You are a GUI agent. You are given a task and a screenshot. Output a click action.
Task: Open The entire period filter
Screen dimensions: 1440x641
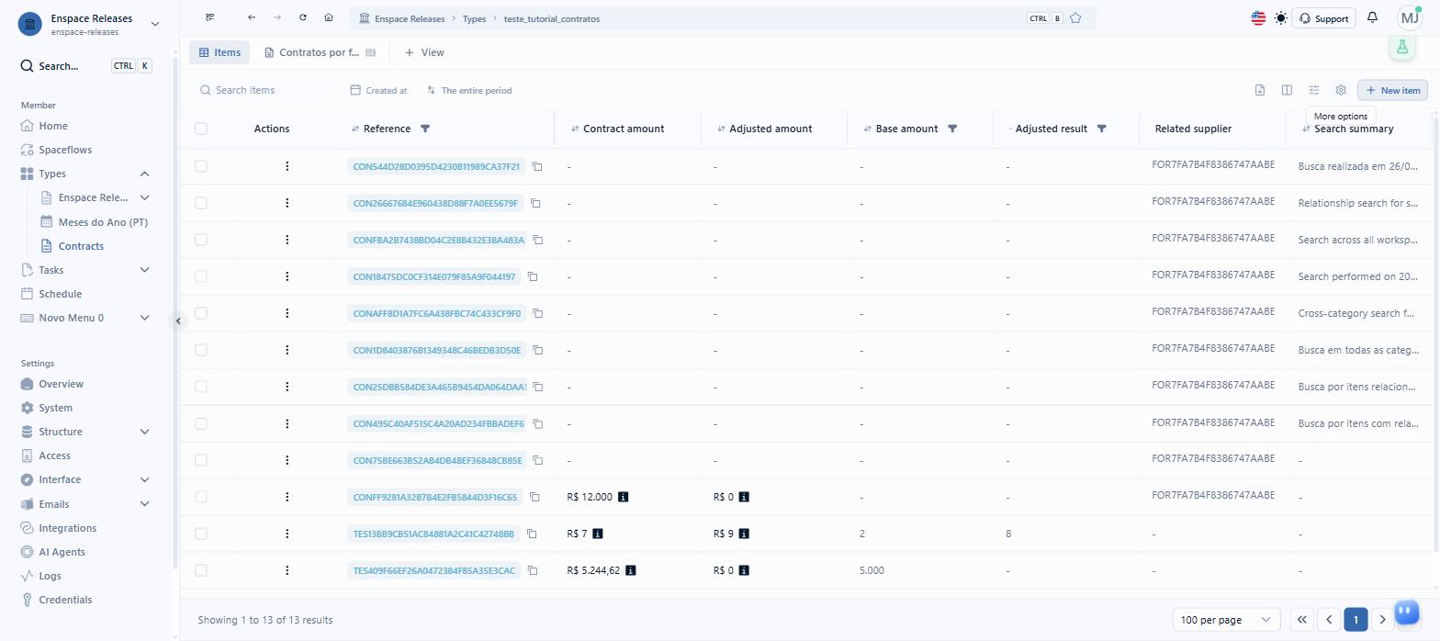click(468, 90)
